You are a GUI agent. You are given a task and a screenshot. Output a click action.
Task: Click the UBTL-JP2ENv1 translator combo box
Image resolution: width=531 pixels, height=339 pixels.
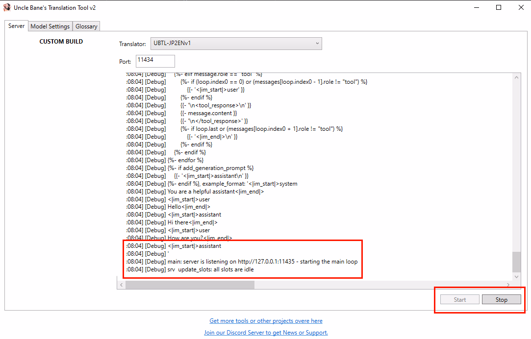pyautogui.click(x=230, y=44)
